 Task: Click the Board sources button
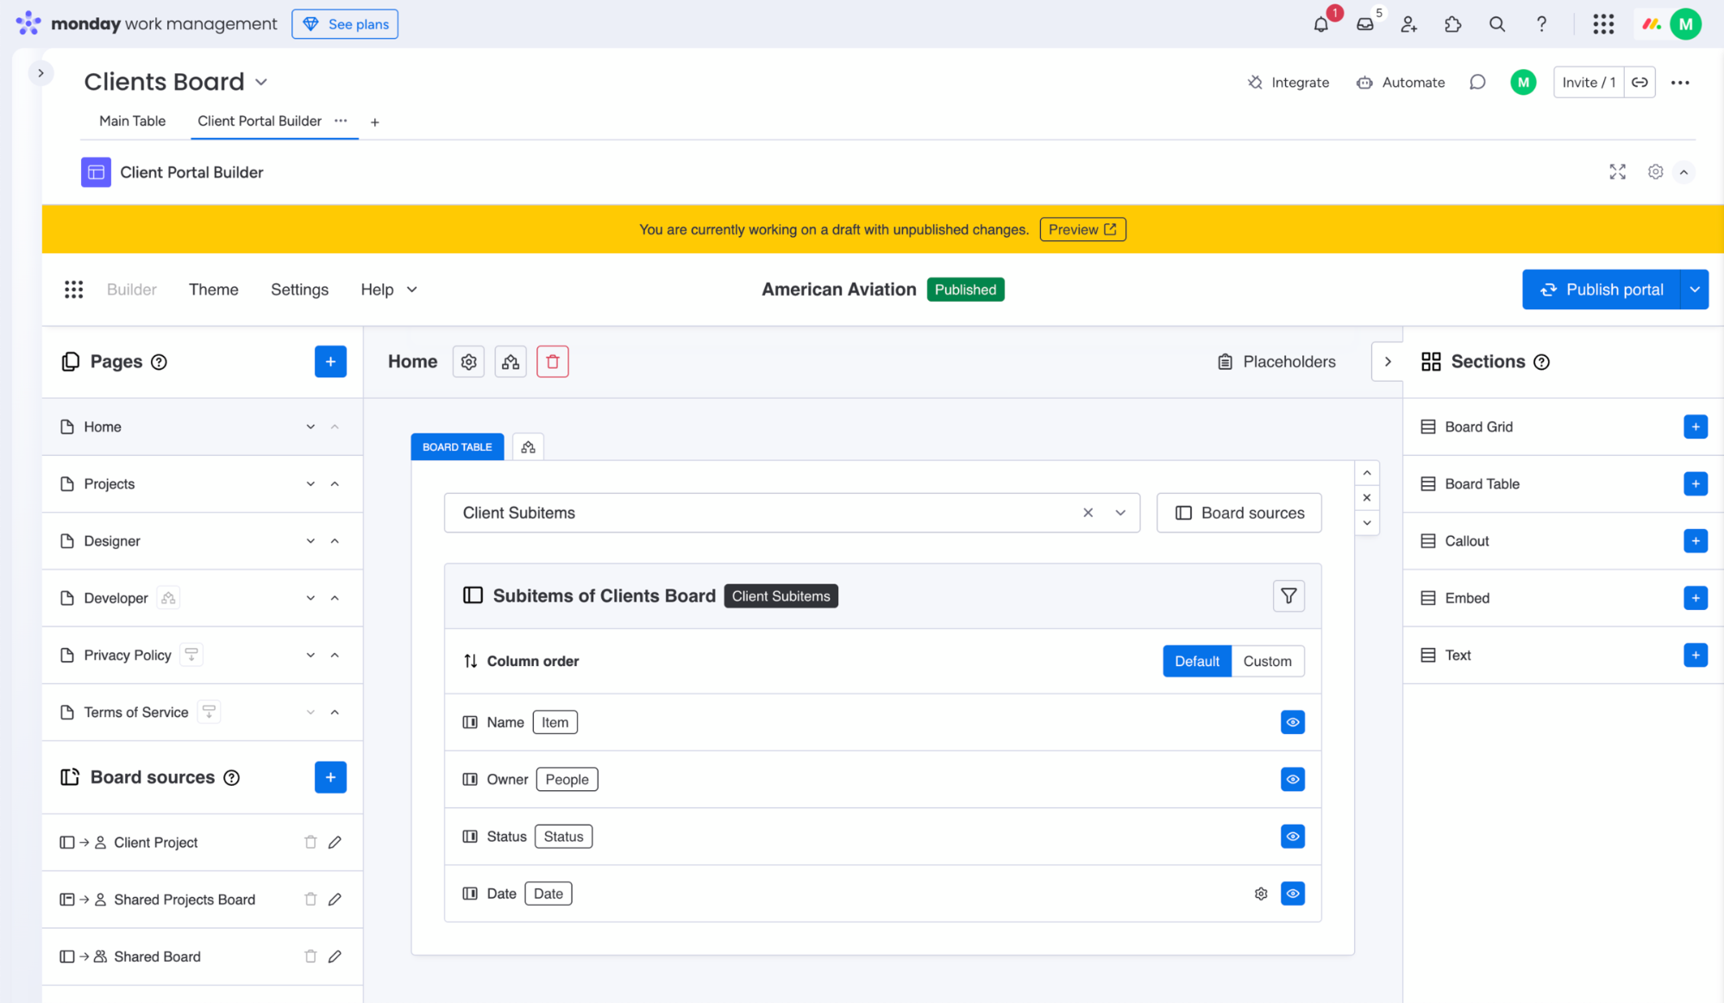pos(1238,513)
